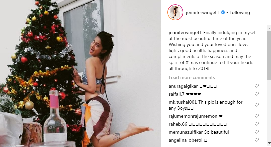The height and width of the screenshot is (147, 271).
Task: Like anuragalgikar's comment with the heart icon
Action: coord(257,86)
